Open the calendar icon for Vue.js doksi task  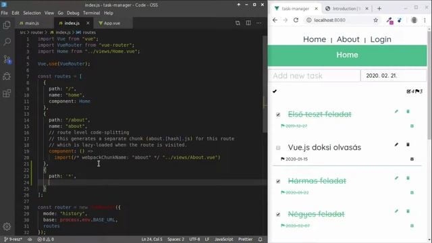coord(412,159)
